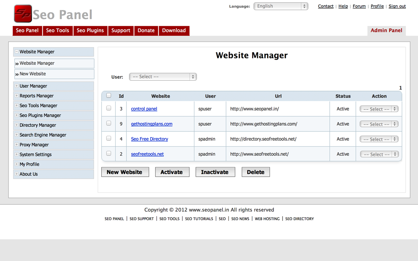Select checkbox for seofreetools.net row
Image resolution: width=418 pixels, height=261 pixels.
pyautogui.click(x=109, y=154)
